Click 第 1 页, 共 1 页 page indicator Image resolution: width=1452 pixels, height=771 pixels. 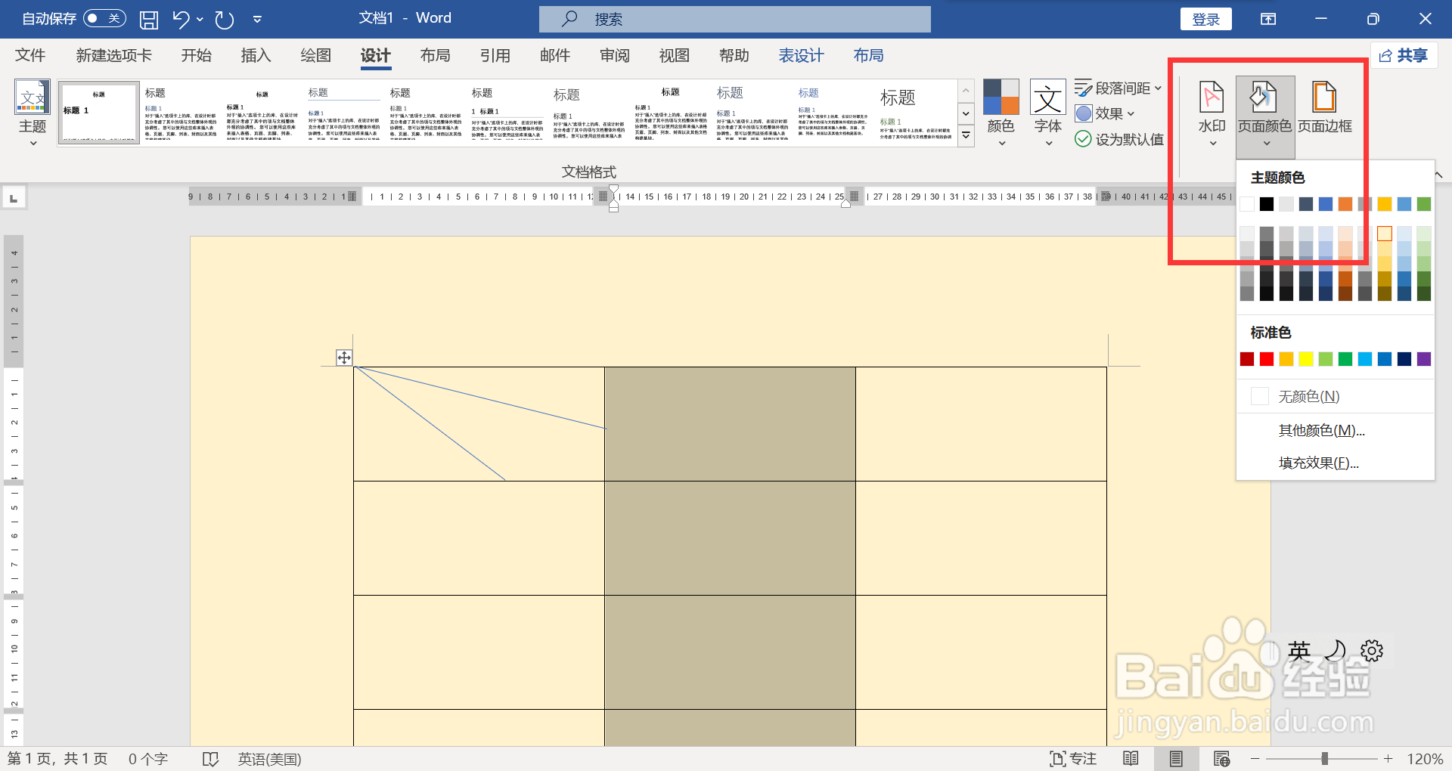pyautogui.click(x=57, y=759)
